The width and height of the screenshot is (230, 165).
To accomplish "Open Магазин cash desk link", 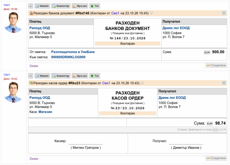I will (45, 112).
